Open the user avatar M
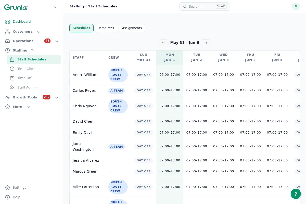This screenshot has height=204, width=306. tap(296, 7)
